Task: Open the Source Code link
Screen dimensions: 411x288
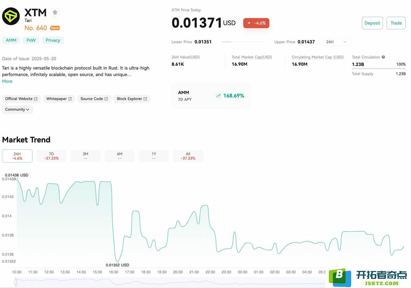Action: pyautogui.click(x=94, y=99)
